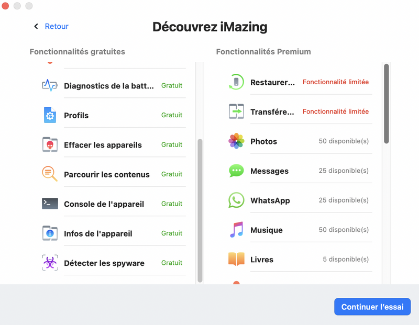419x325 pixels.
Task: Click Fonctionnalité limitée next to Transférer
Action: tap(336, 111)
